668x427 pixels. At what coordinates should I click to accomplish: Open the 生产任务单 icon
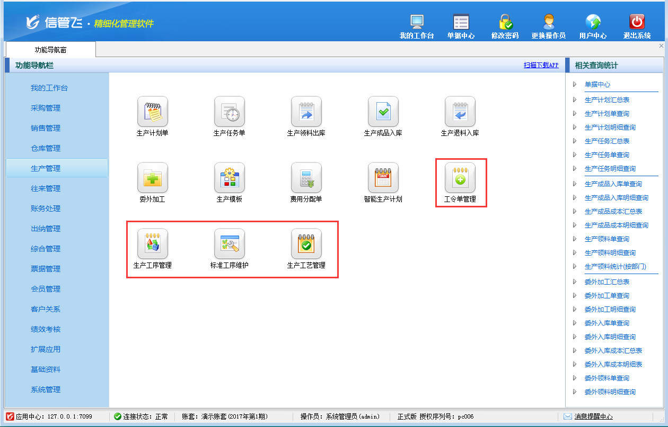(229, 112)
